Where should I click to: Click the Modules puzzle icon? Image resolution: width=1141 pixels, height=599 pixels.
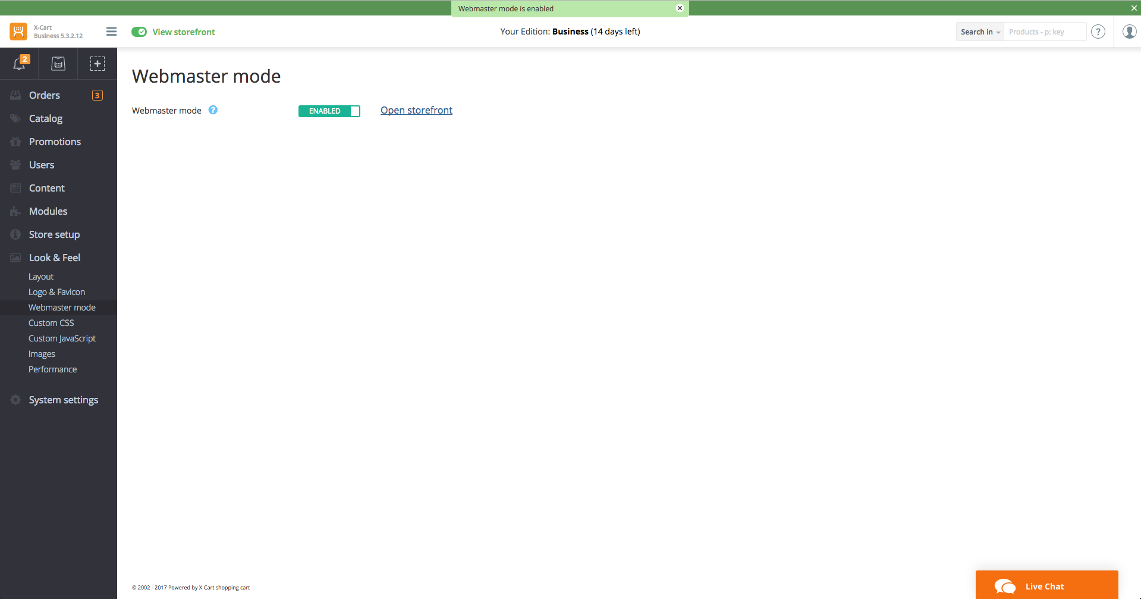click(15, 211)
